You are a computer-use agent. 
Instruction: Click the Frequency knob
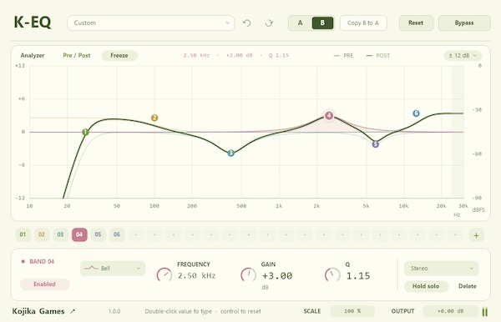point(164,274)
